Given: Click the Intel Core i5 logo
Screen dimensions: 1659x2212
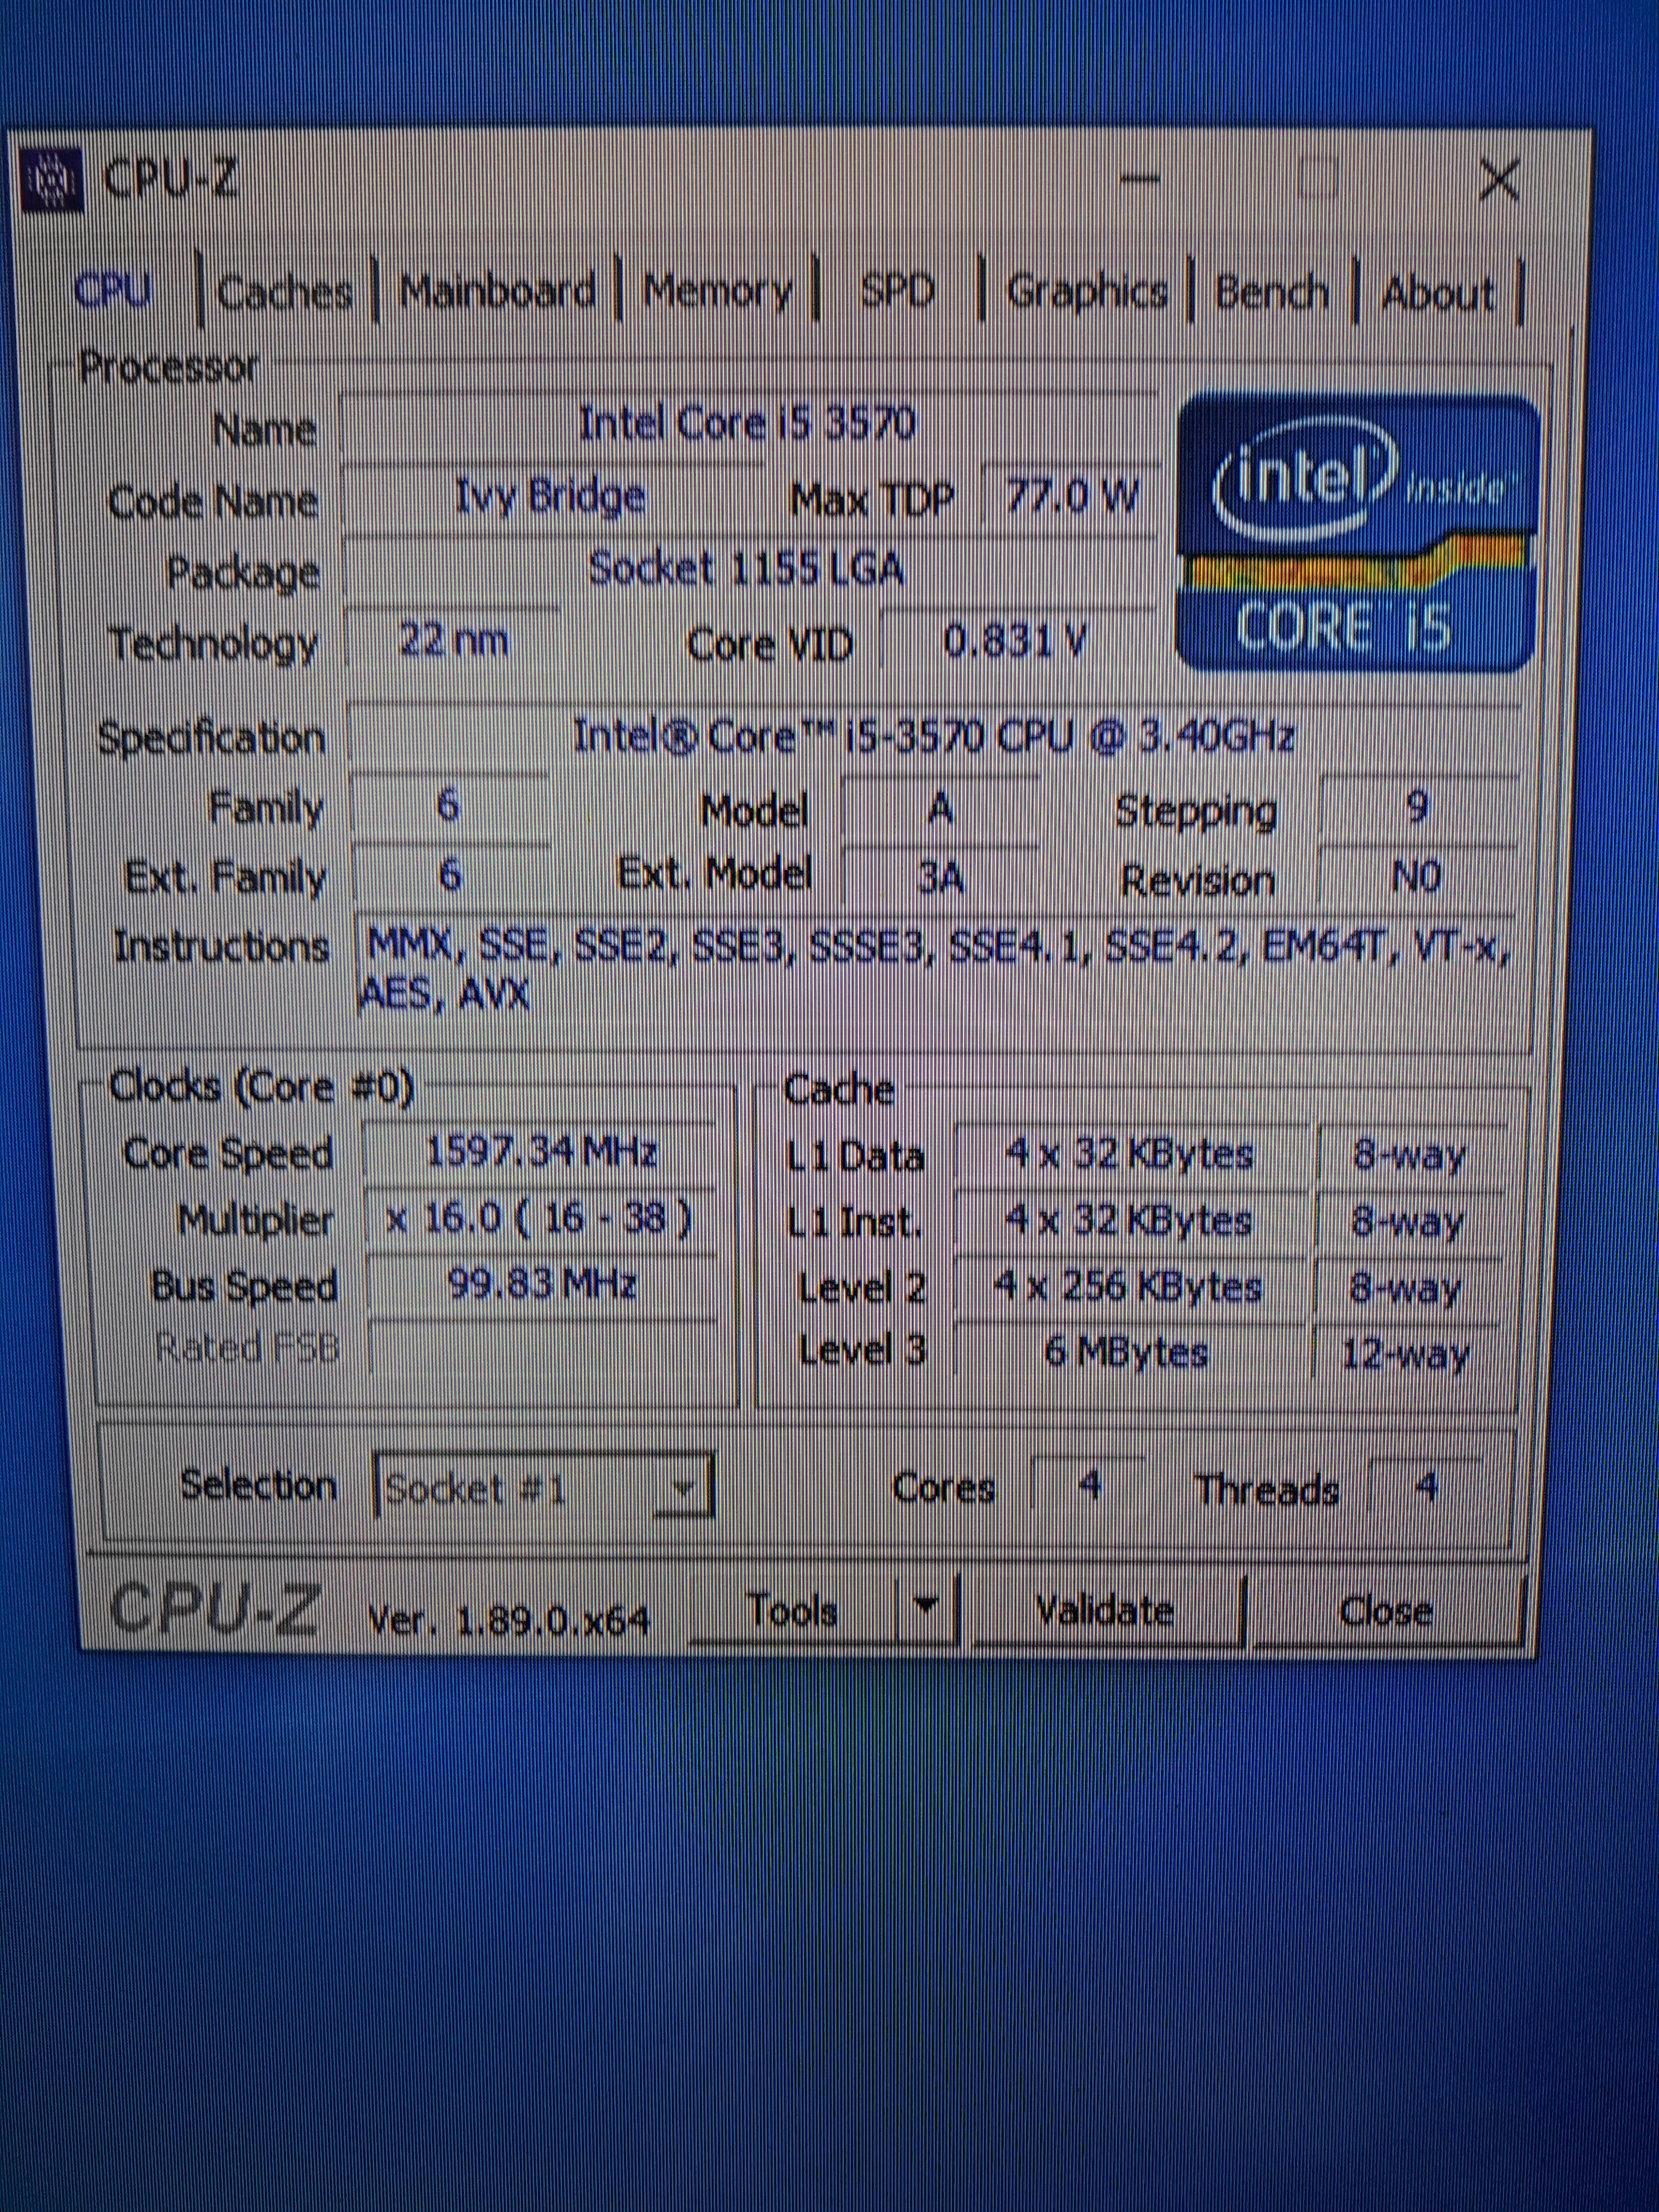Looking at the screenshot, I should pyautogui.click(x=1359, y=532).
